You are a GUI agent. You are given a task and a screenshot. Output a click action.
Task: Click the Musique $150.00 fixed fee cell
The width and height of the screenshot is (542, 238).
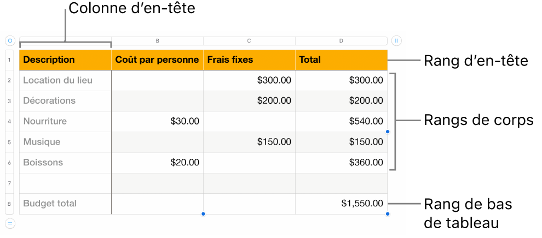pos(249,142)
